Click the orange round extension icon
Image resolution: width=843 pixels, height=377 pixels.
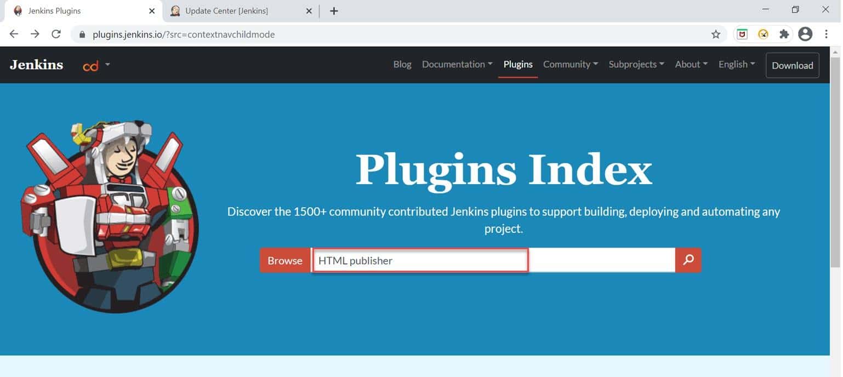[763, 34]
